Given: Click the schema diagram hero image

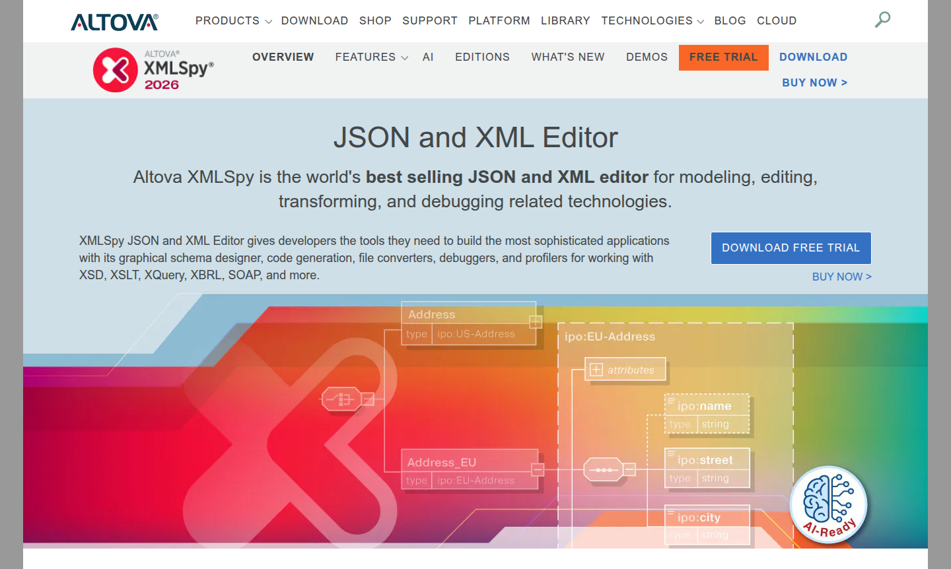Looking at the screenshot, I should click(462, 422).
